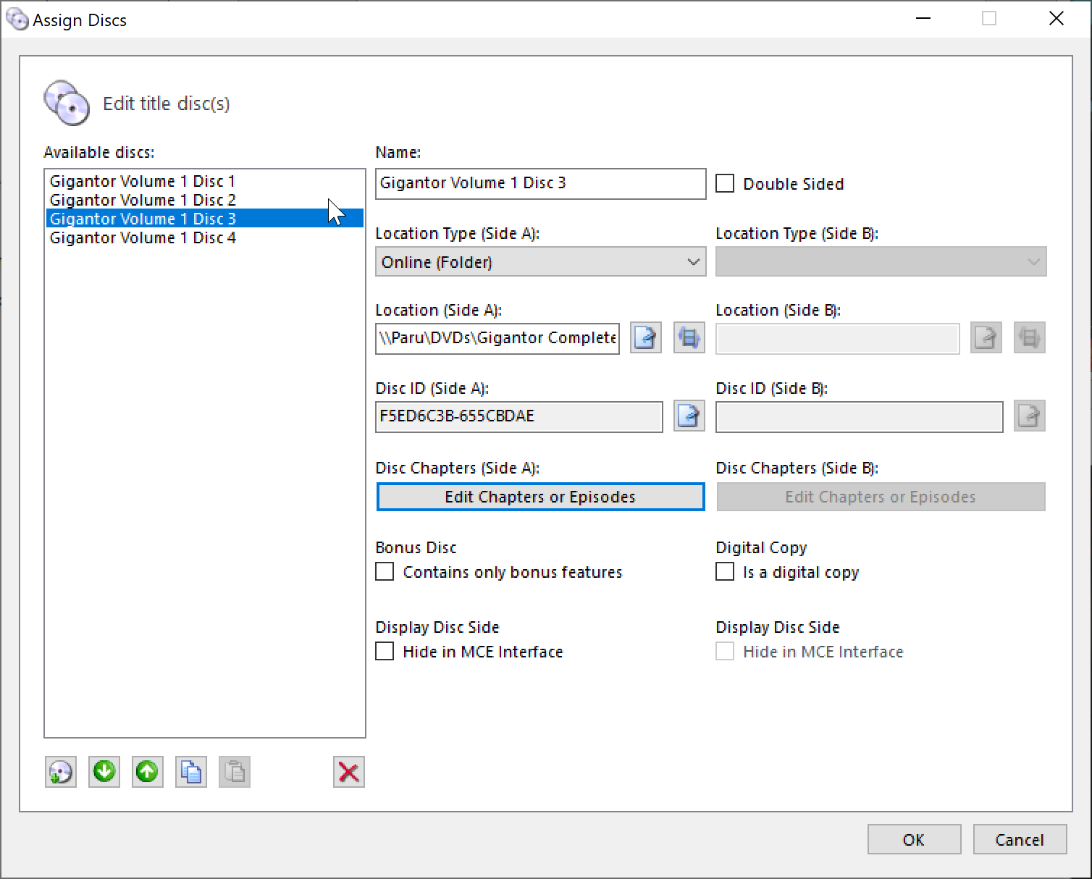Open Location Type Side B dropdown
Image resolution: width=1092 pixels, height=879 pixels.
click(x=881, y=262)
